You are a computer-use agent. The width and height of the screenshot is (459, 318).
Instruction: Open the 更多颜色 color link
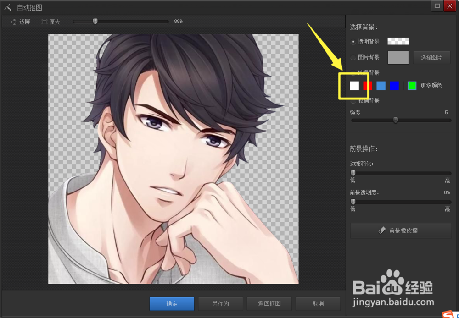431,85
